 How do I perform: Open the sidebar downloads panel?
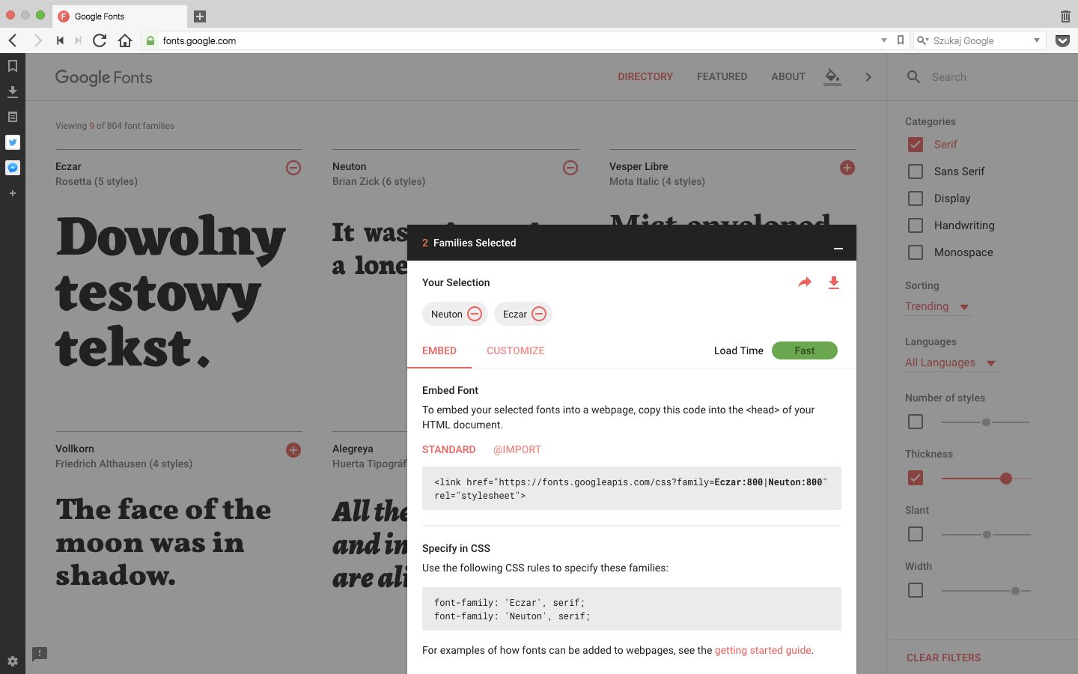[13, 91]
